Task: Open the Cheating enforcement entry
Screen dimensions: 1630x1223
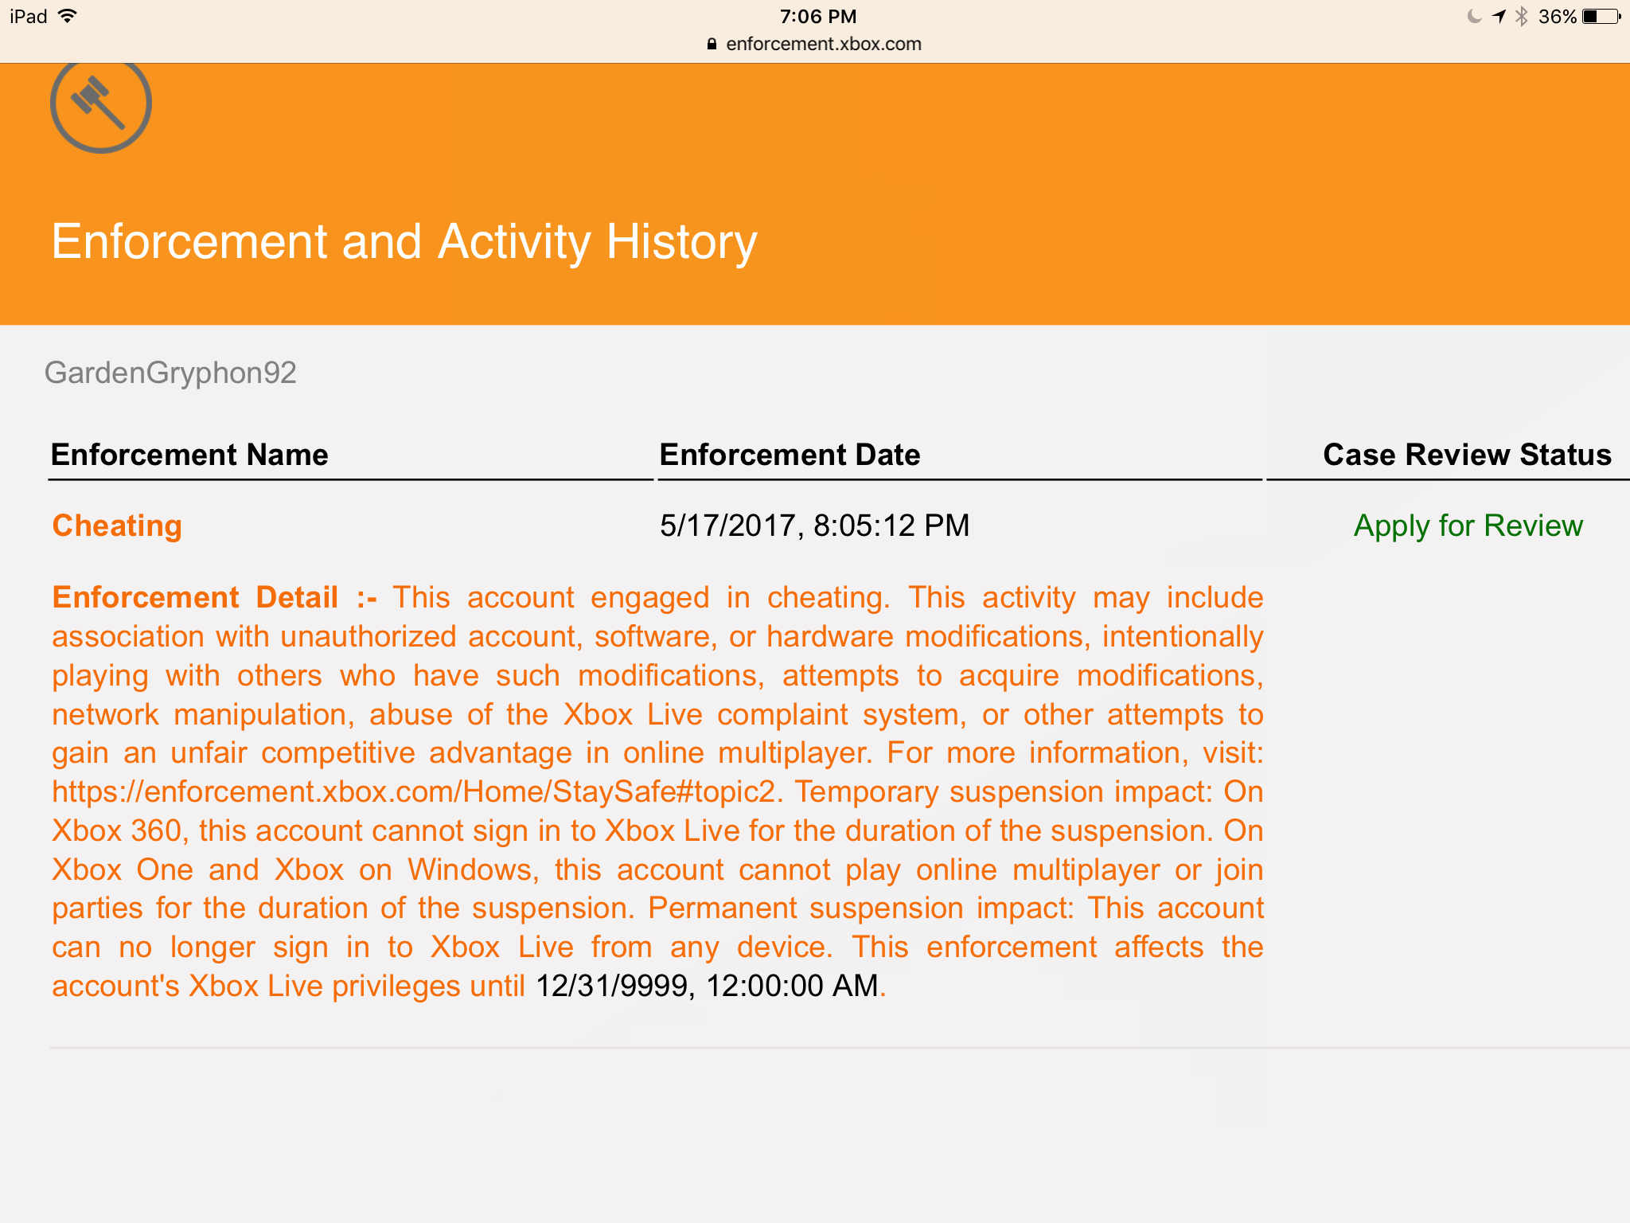Action: (x=117, y=526)
